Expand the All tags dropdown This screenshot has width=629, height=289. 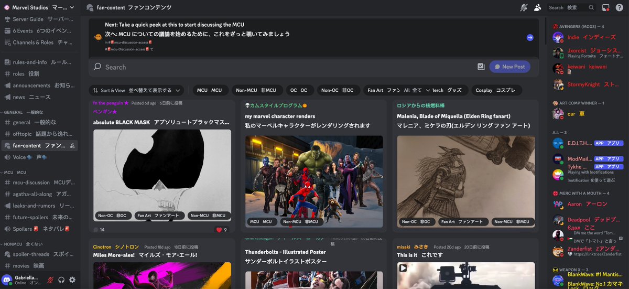[417, 90]
